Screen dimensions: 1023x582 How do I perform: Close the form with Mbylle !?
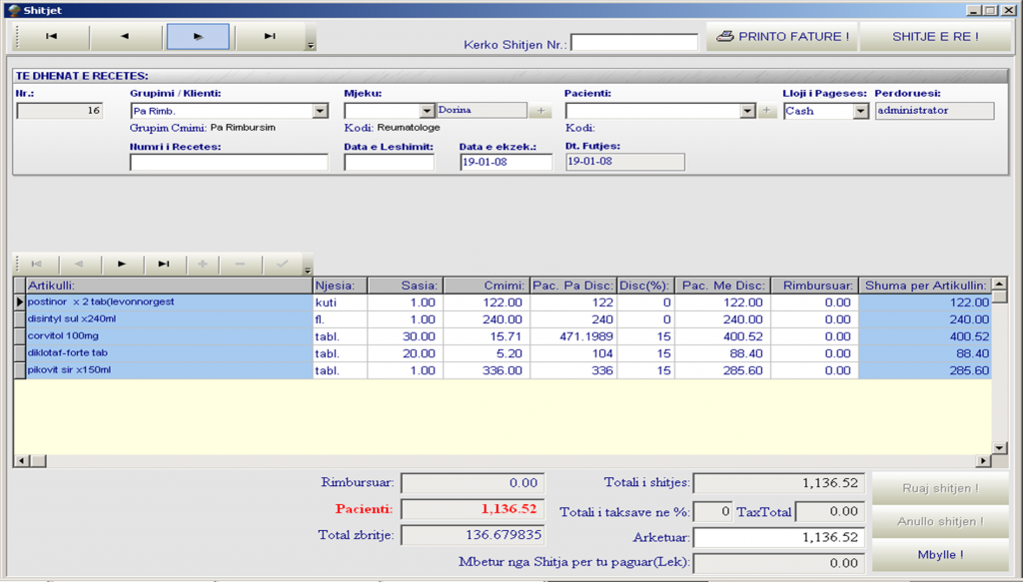point(940,555)
